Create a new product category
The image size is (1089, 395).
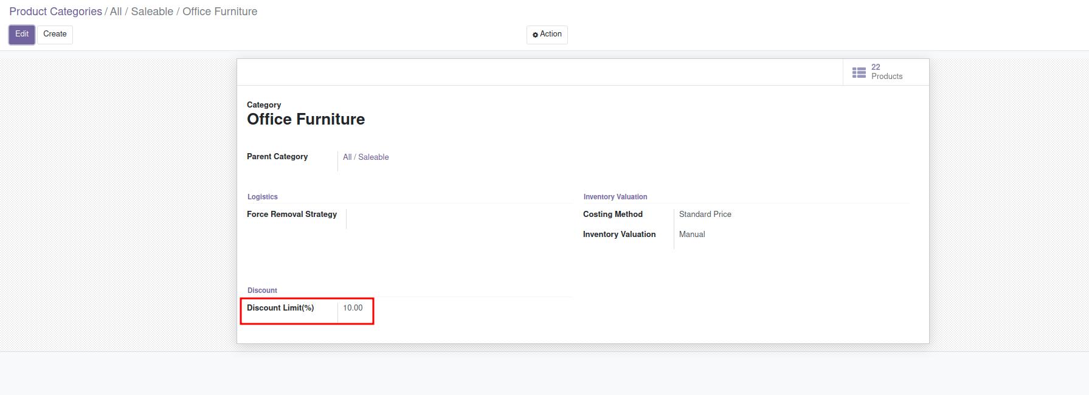55,35
